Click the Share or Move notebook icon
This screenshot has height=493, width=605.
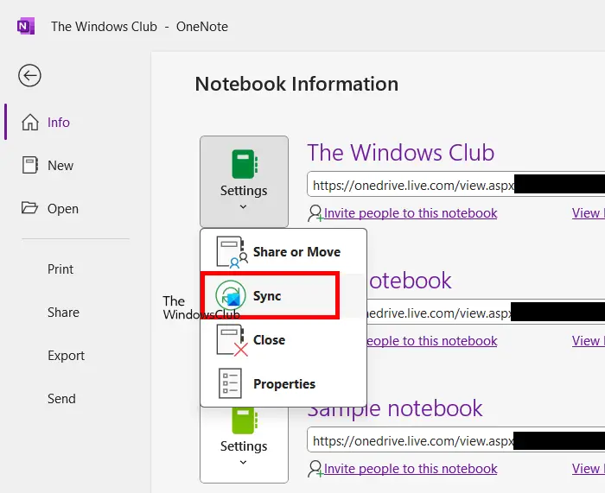click(231, 252)
